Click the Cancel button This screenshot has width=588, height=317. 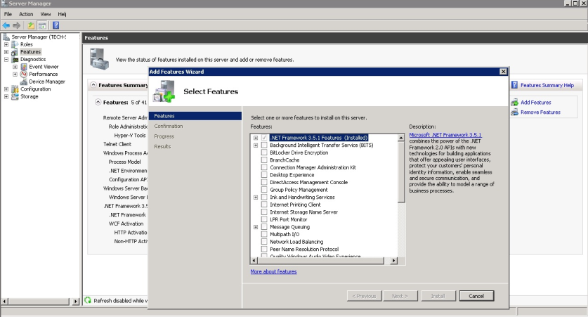(x=476, y=296)
